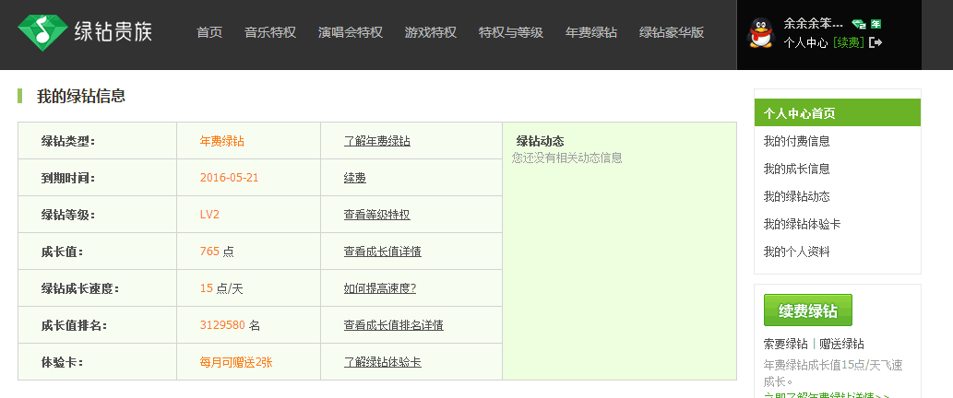The height and width of the screenshot is (398, 953).
Task: Open 我的付费信息 in sidebar
Action: click(x=797, y=141)
